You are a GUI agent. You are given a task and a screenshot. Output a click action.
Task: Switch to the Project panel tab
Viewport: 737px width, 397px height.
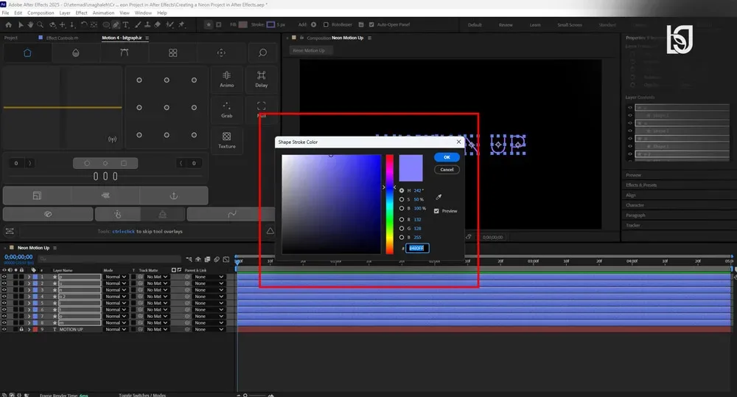pos(11,38)
